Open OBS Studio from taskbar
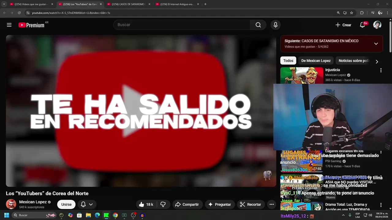 [x=133, y=215]
